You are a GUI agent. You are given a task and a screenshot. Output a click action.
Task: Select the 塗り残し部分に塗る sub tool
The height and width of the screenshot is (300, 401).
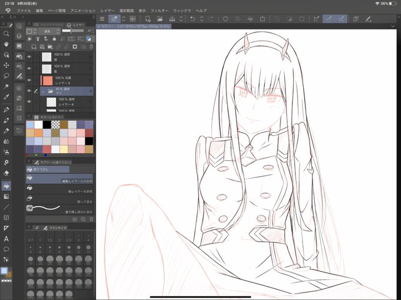60,209
